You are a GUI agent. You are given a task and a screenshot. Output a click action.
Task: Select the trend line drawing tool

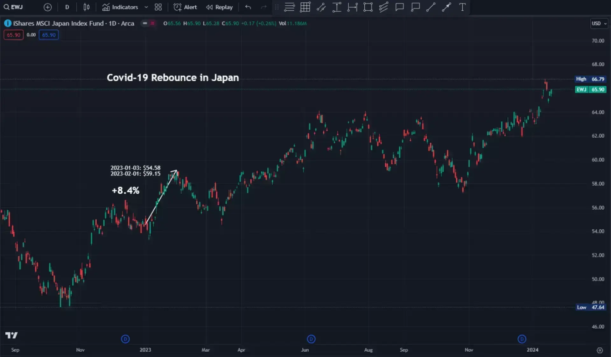click(431, 7)
